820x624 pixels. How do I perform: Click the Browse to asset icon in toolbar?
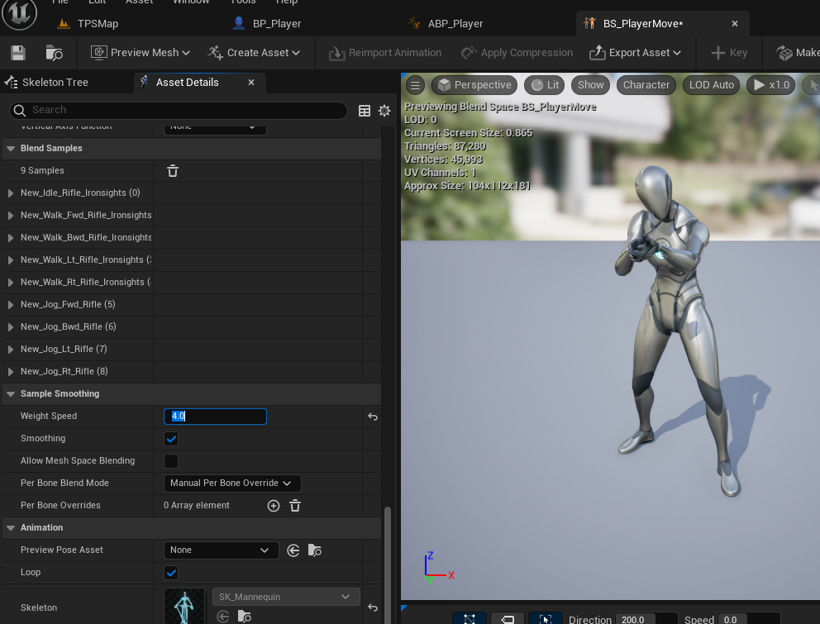(54, 53)
